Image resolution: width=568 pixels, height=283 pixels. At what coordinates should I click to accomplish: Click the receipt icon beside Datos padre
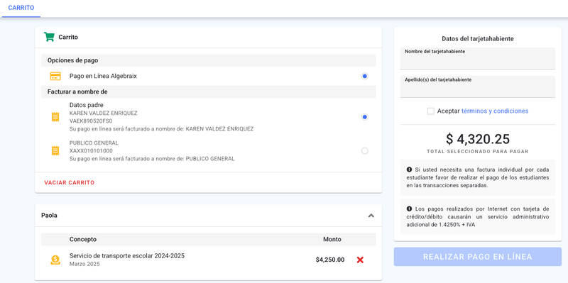click(x=55, y=117)
